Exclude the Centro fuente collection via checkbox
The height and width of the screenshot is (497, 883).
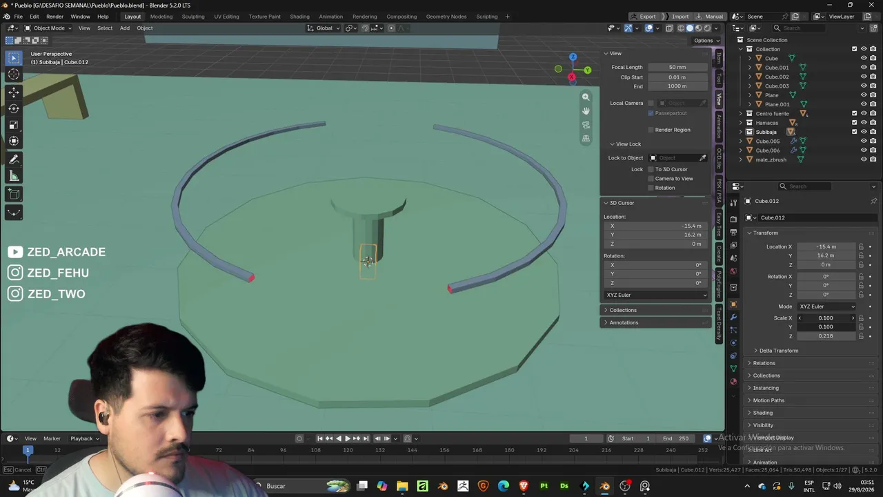tap(855, 113)
